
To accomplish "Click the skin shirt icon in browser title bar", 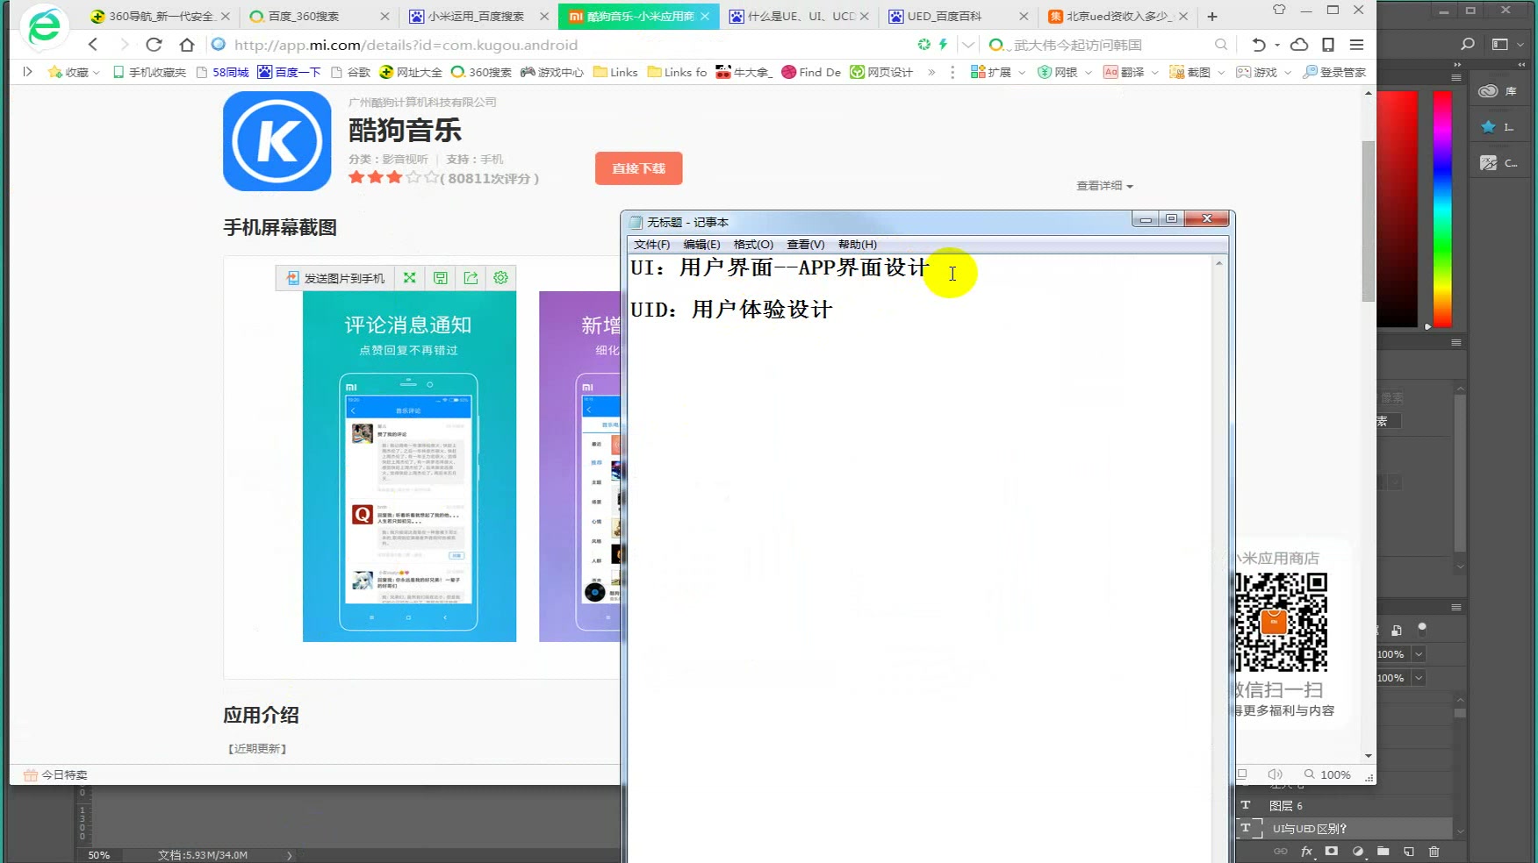I will click(x=1279, y=10).
